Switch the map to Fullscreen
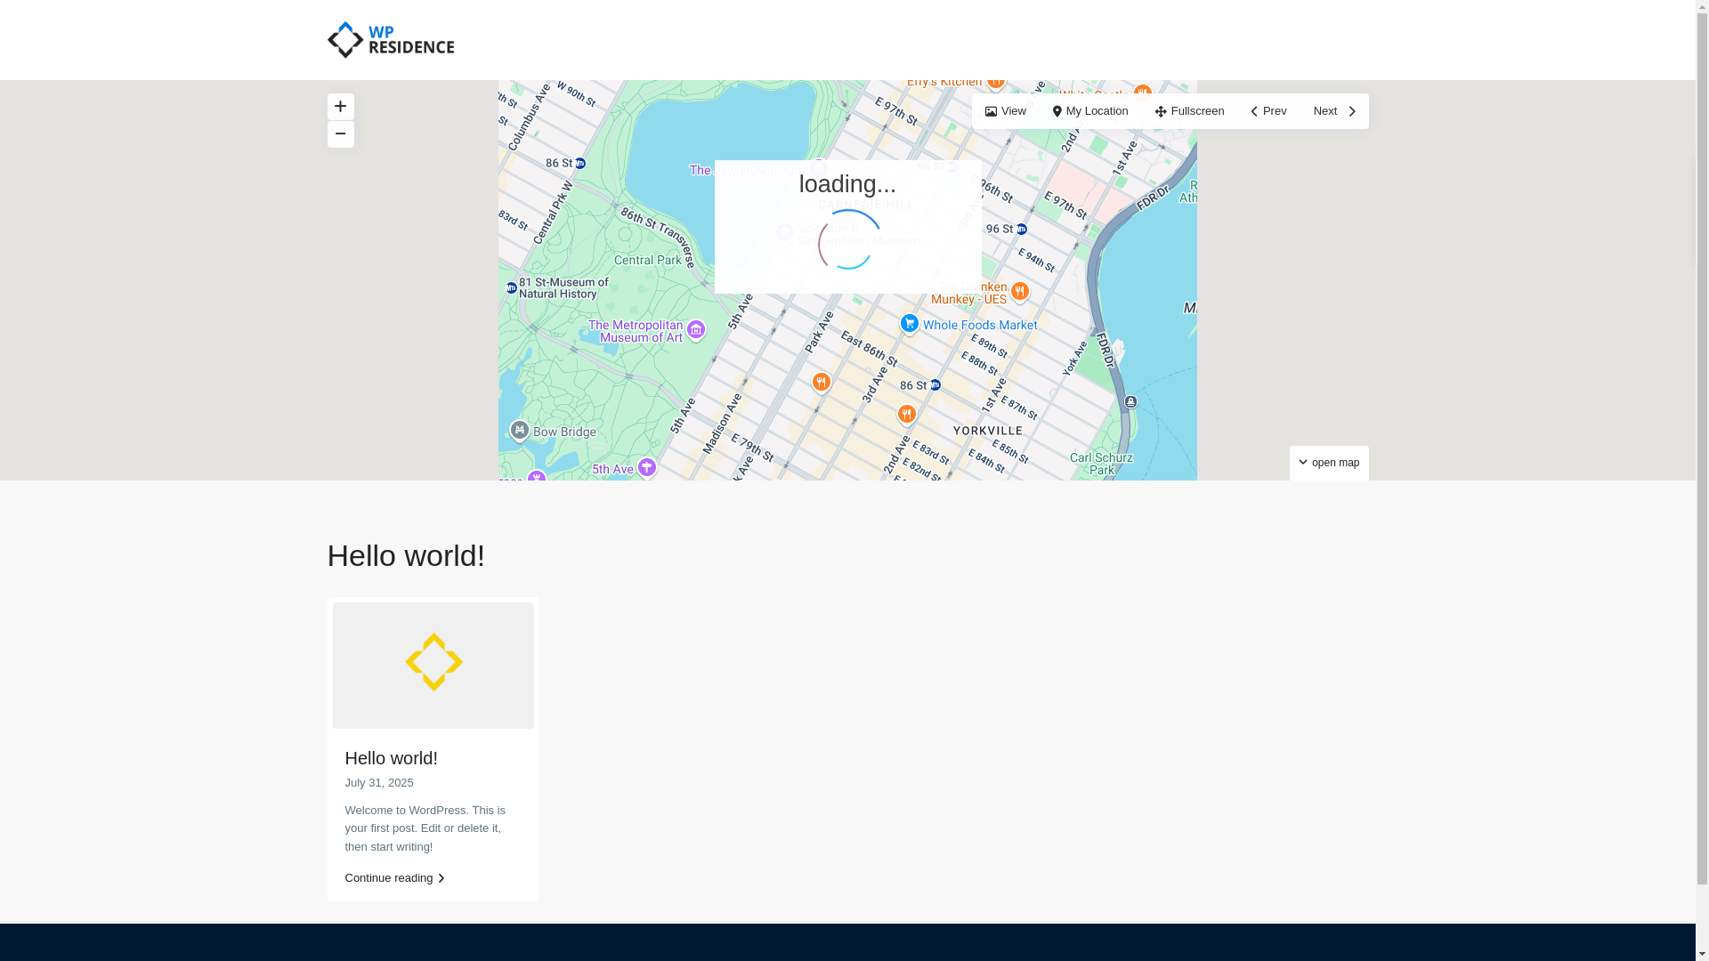The width and height of the screenshot is (1709, 961). pyautogui.click(x=1189, y=111)
